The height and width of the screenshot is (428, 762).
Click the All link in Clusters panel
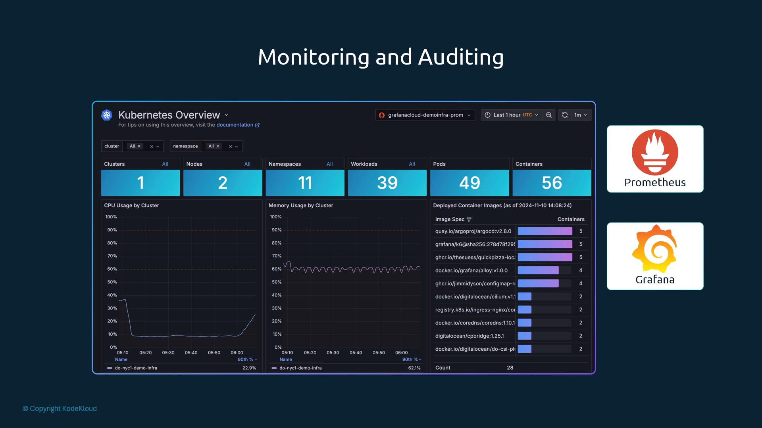click(165, 164)
